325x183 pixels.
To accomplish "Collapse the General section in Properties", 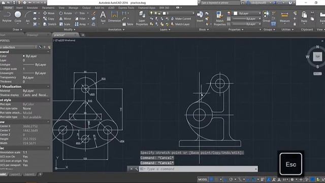I will (x=48, y=52).
